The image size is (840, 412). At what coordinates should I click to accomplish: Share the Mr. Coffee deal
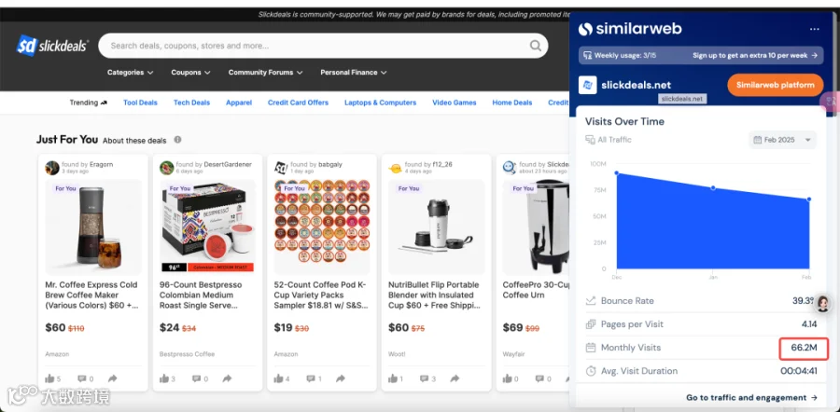[x=113, y=378]
